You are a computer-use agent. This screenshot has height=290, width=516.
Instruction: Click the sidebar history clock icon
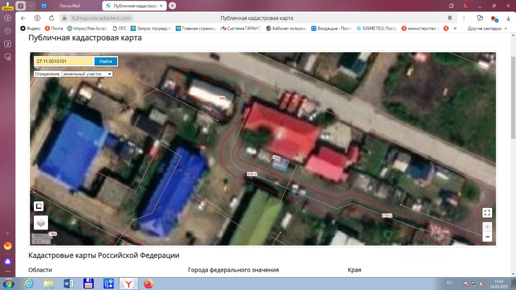click(x=8, y=31)
